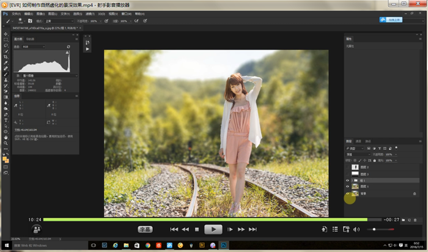Expand the 组 1 layer group arrow
Image resolution: width=428 pixels, height=252 pixels.
point(353,180)
